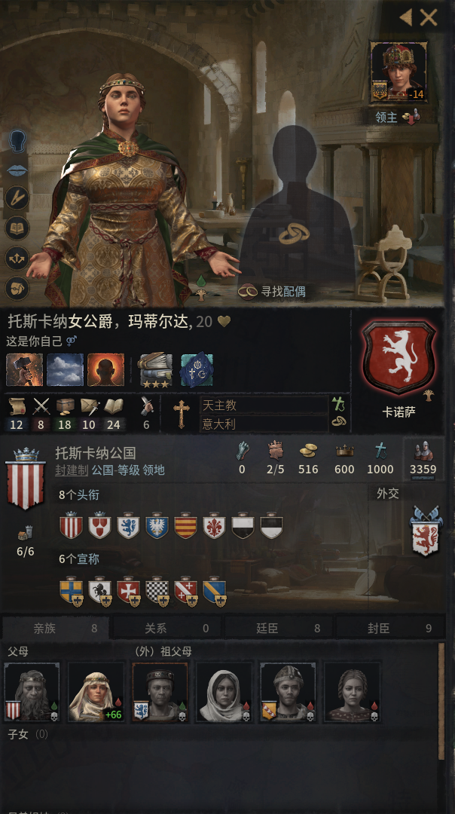Select the lips icon in left sidebar
The image size is (455, 814).
click(x=17, y=170)
